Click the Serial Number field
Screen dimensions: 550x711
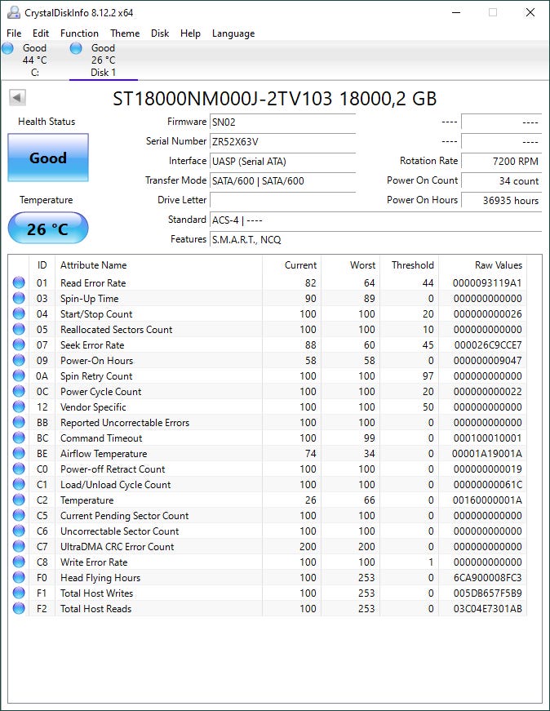coord(282,141)
